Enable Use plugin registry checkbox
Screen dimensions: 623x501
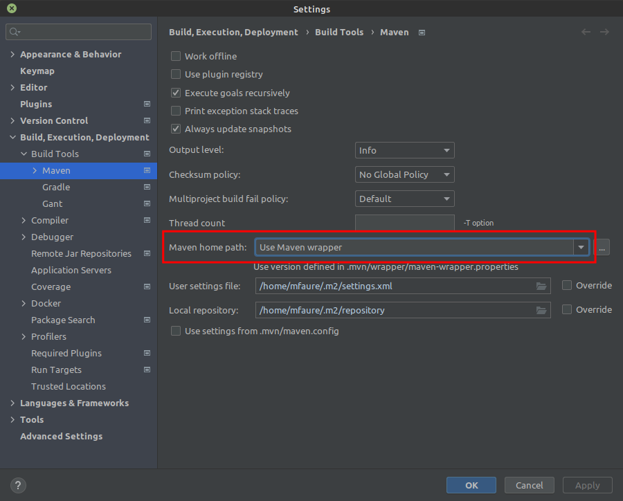click(x=176, y=74)
